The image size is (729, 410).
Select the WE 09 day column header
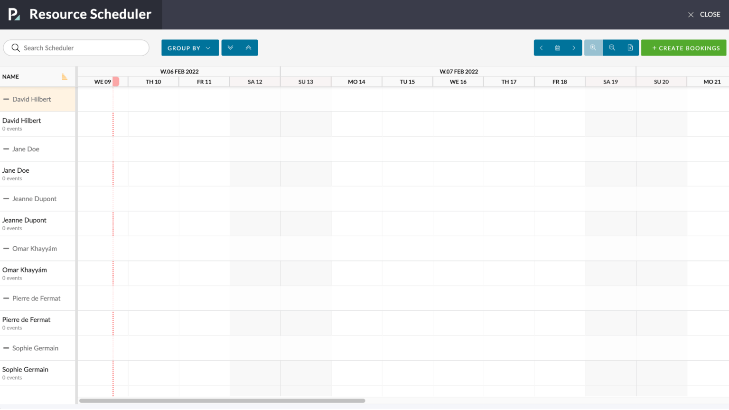102,81
